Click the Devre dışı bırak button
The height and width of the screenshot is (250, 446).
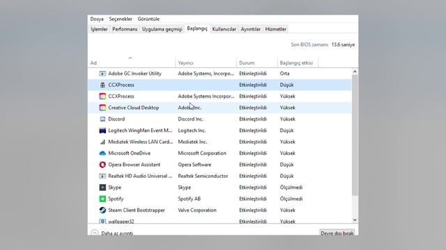pos(337,233)
